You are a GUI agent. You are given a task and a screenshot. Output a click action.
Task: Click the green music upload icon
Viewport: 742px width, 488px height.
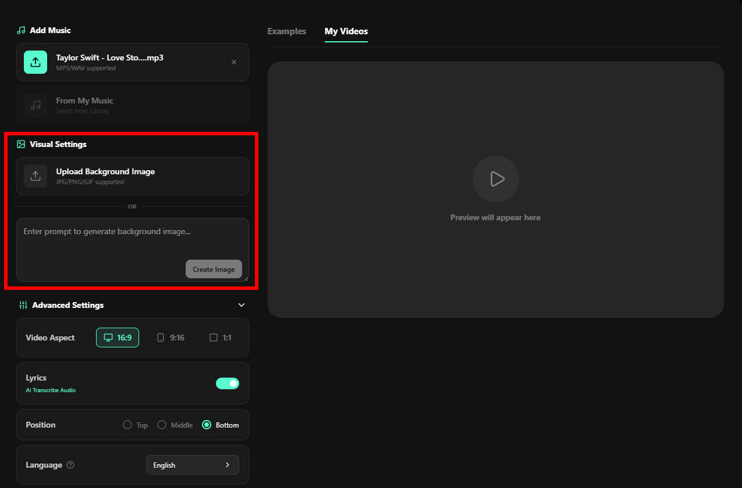pos(35,62)
